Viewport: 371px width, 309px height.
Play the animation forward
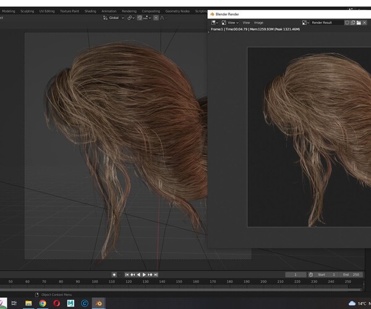(144, 275)
